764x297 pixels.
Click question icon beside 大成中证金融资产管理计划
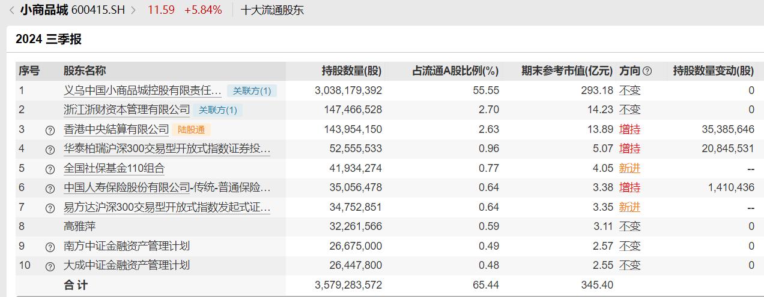click(x=50, y=265)
